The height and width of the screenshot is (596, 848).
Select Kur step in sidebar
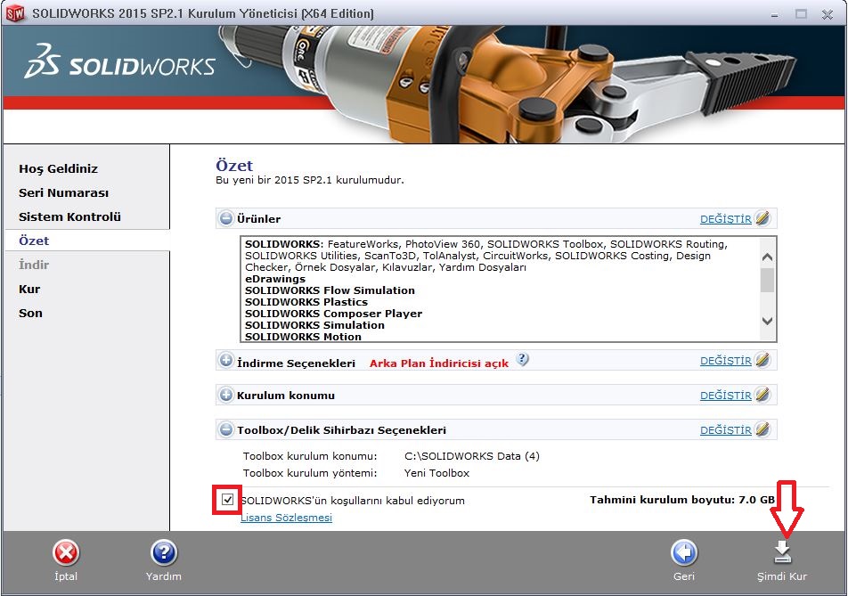click(29, 289)
